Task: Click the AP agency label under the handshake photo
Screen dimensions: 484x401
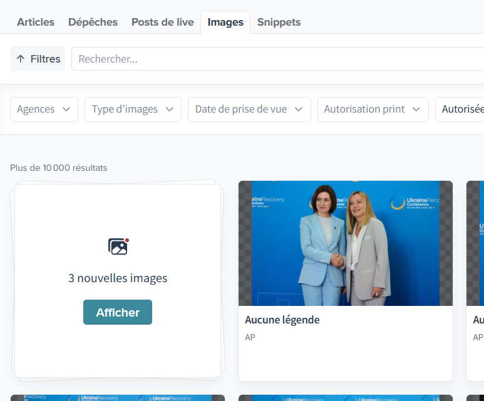Action: (250, 337)
